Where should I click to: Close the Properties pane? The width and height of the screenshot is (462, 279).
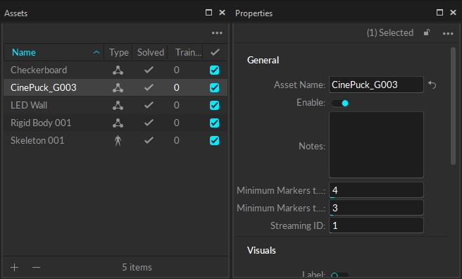pyautogui.click(x=453, y=13)
